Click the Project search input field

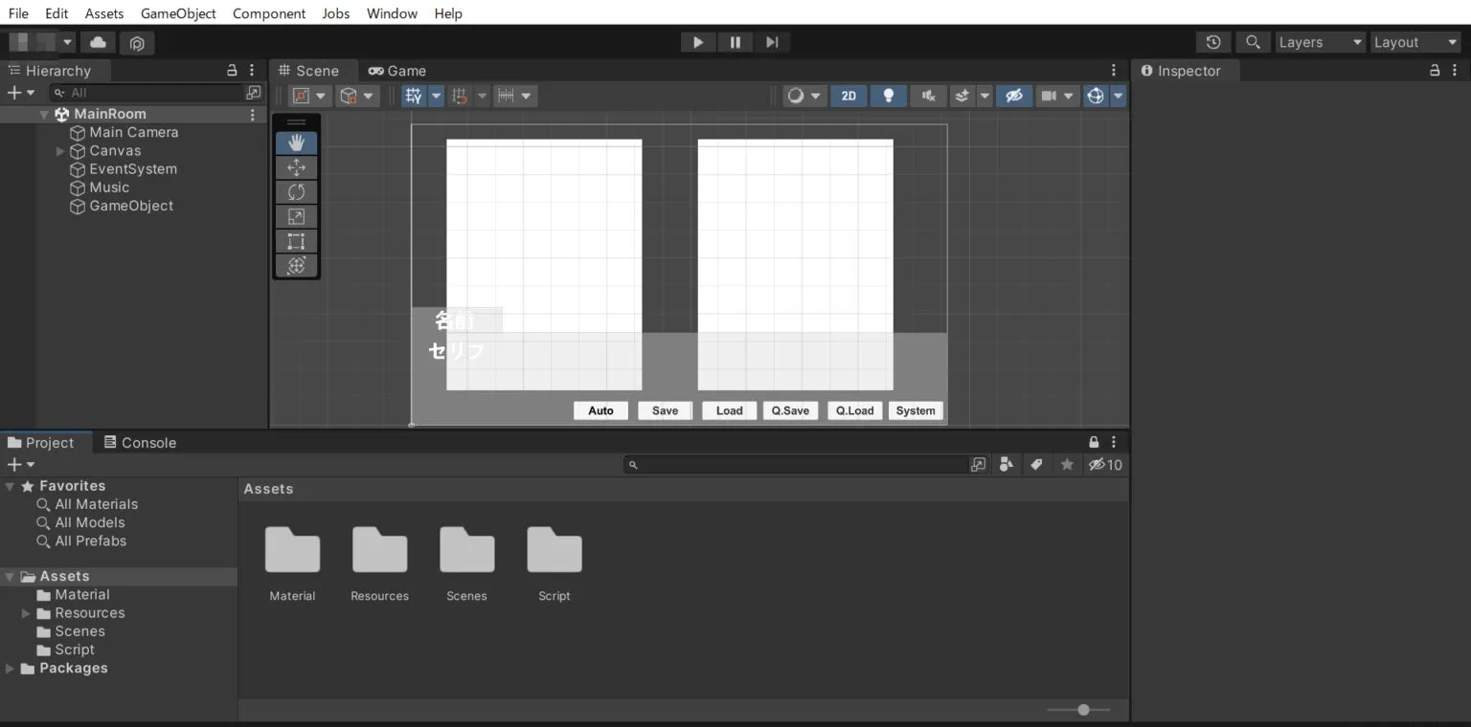pyautogui.click(x=796, y=465)
